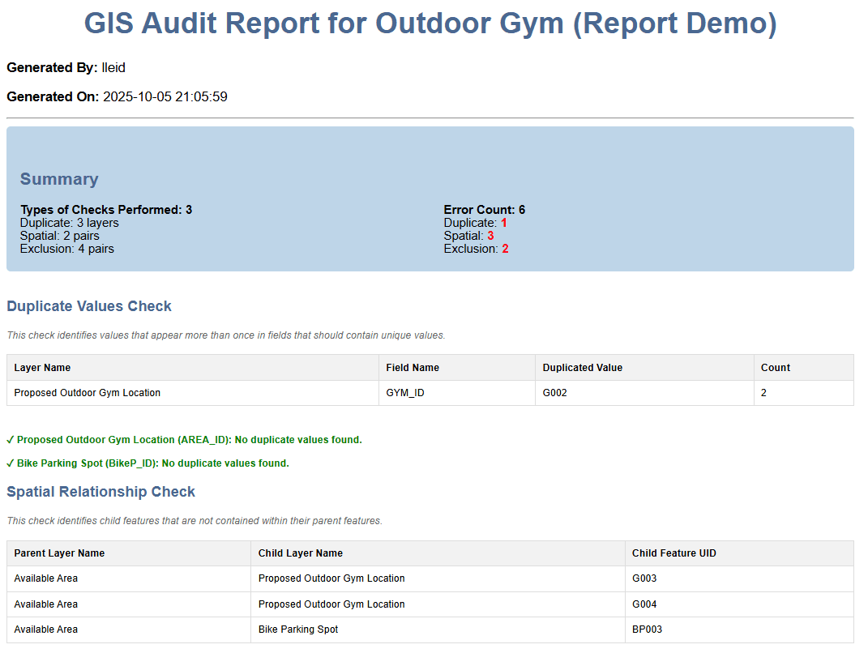Select the child feature UID 'BP003'
The height and width of the screenshot is (653, 868).
(x=740, y=630)
